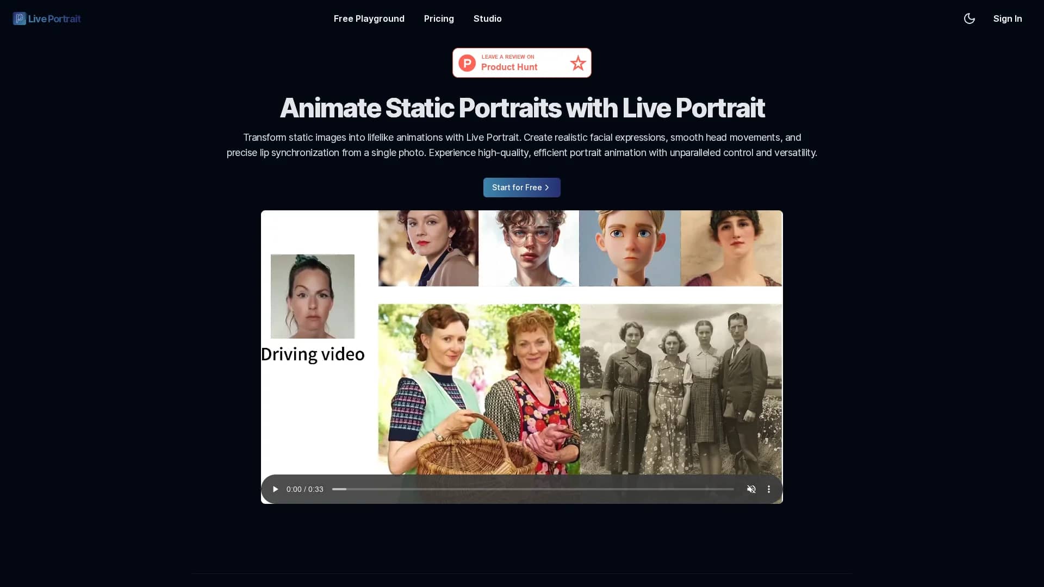Click the Start for Free button
Viewport: 1044px width, 587px height.
522,188
